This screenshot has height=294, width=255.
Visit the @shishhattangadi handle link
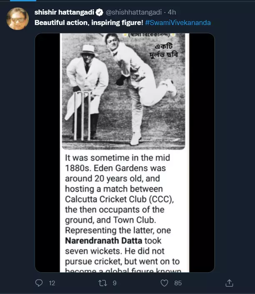(x=133, y=11)
